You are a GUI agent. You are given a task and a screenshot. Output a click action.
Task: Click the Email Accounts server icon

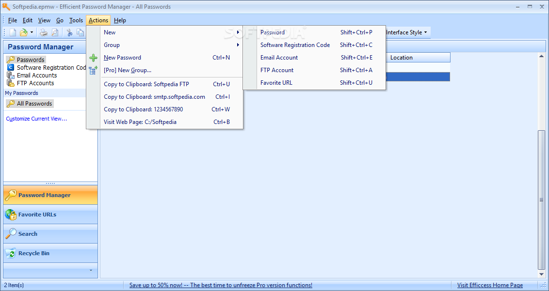[11, 75]
